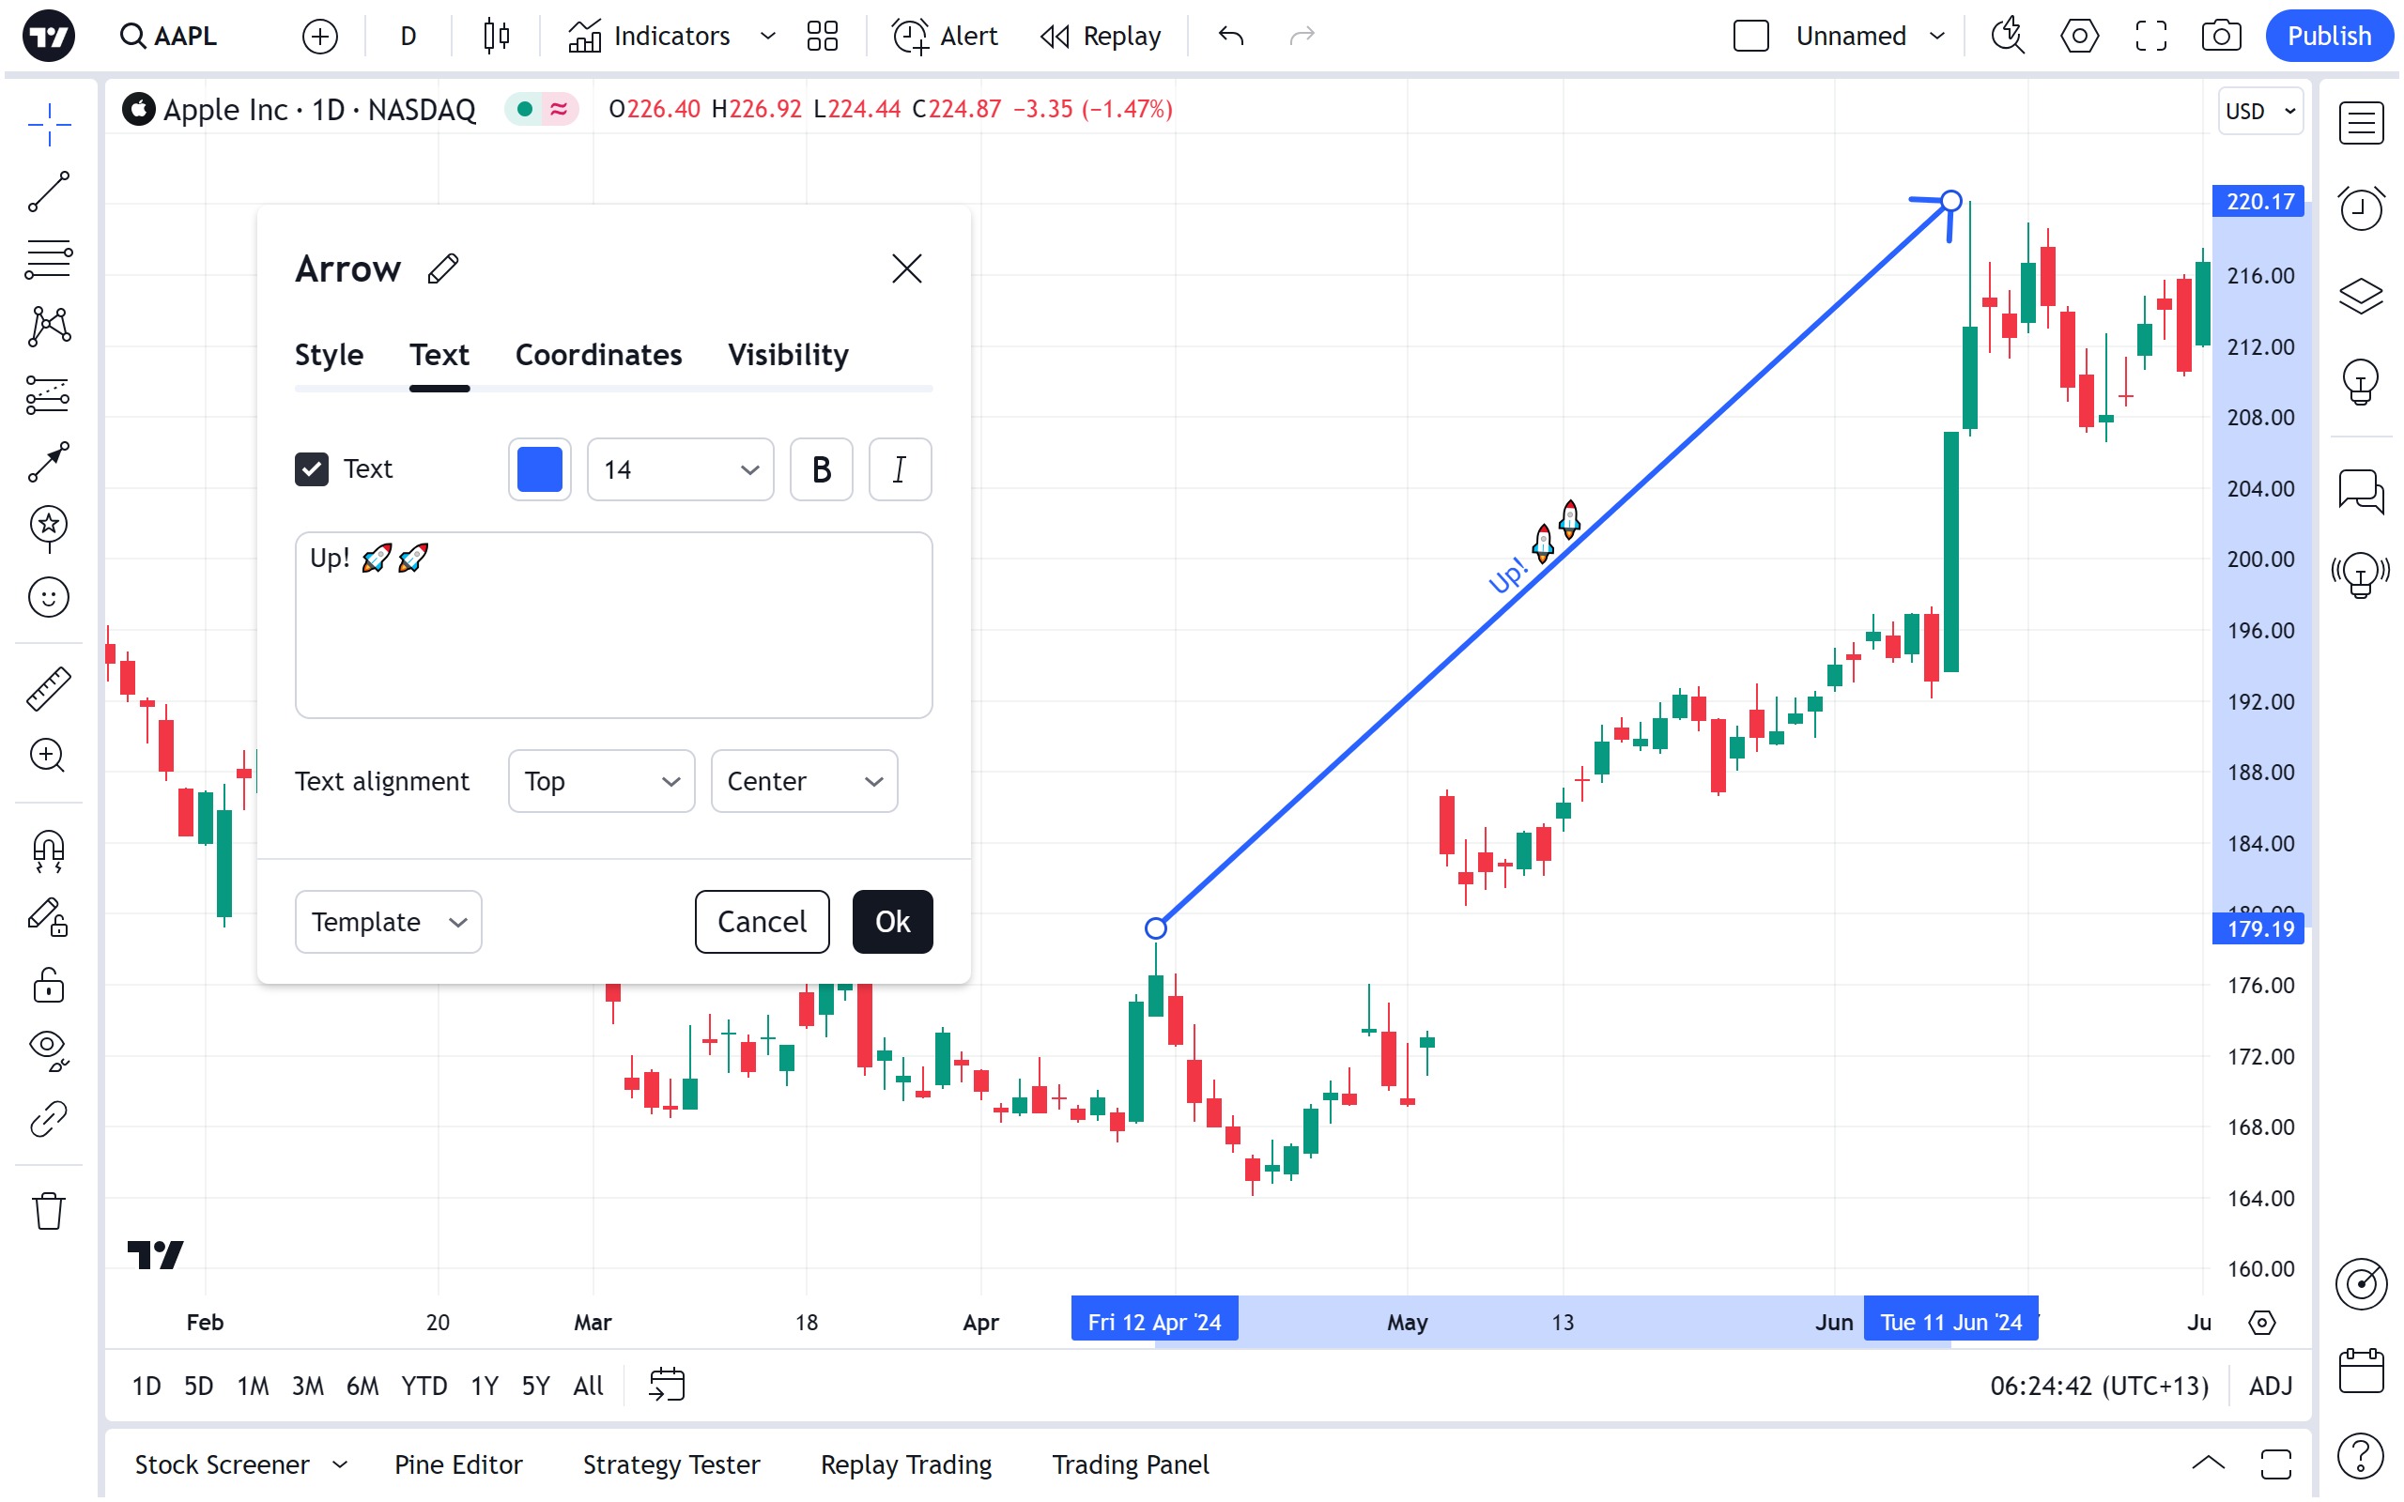Toggle bold text formatting
The width and height of the screenshot is (2404, 1502).
[821, 470]
